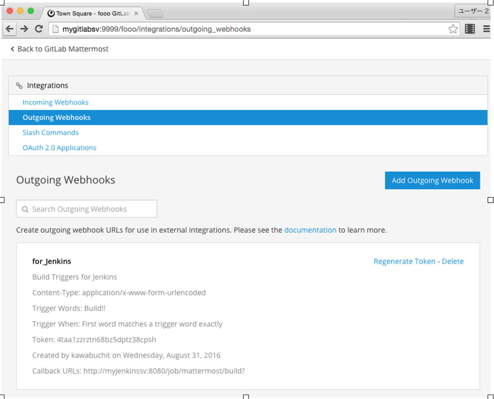This screenshot has width=494, height=399.
Task: Click the Callback URLs line
Action: coord(138,371)
